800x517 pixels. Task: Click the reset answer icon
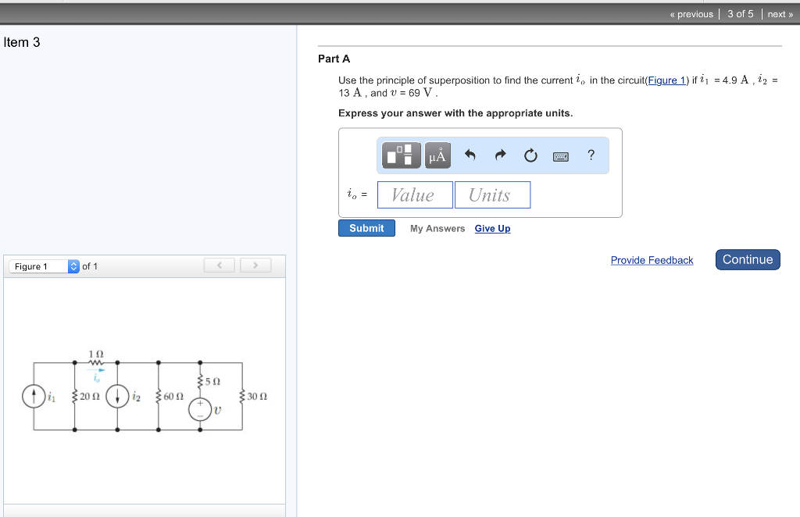click(530, 155)
